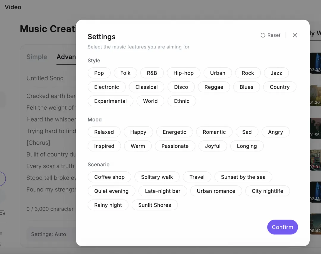
Task: Select the Jazz style tag
Action: pos(276,73)
